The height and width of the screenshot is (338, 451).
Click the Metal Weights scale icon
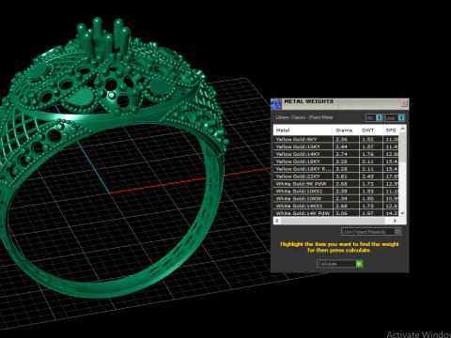(x=275, y=103)
